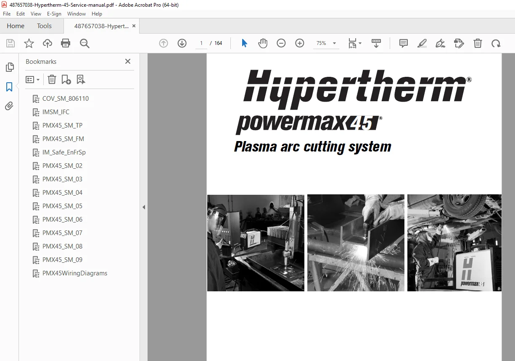
Task: Zoom out with minus button
Action: coord(281,43)
